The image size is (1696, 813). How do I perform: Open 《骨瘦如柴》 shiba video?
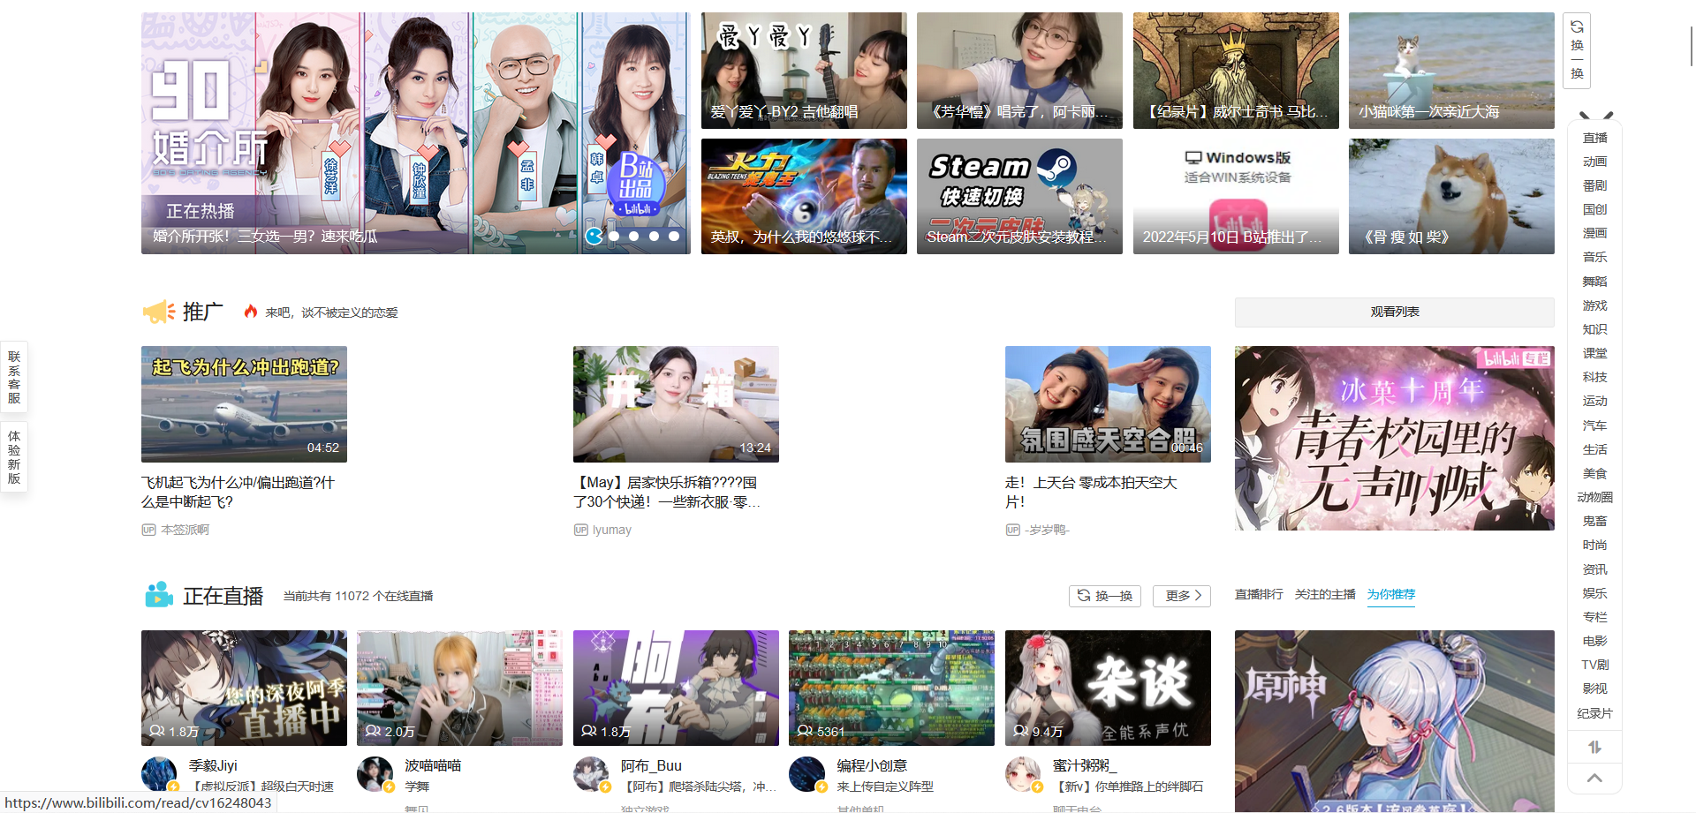tap(1451, 196)
